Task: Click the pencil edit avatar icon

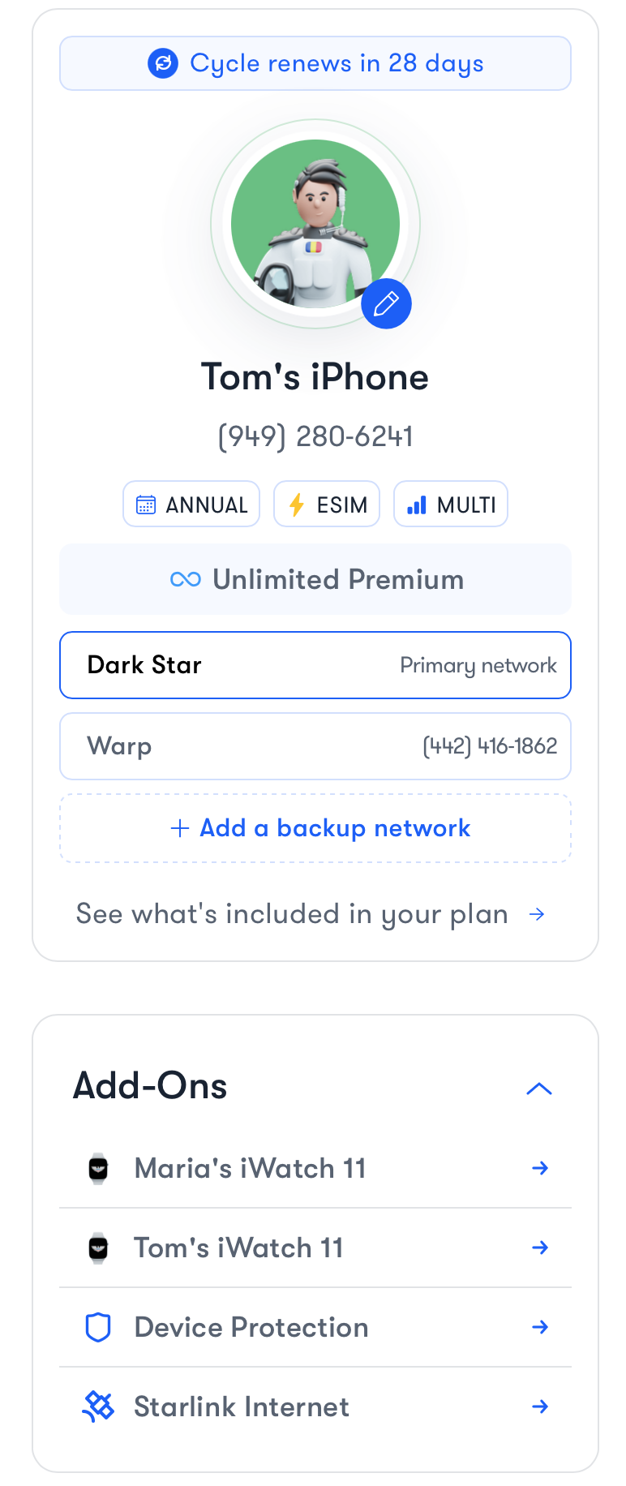Action: point(386,304)
